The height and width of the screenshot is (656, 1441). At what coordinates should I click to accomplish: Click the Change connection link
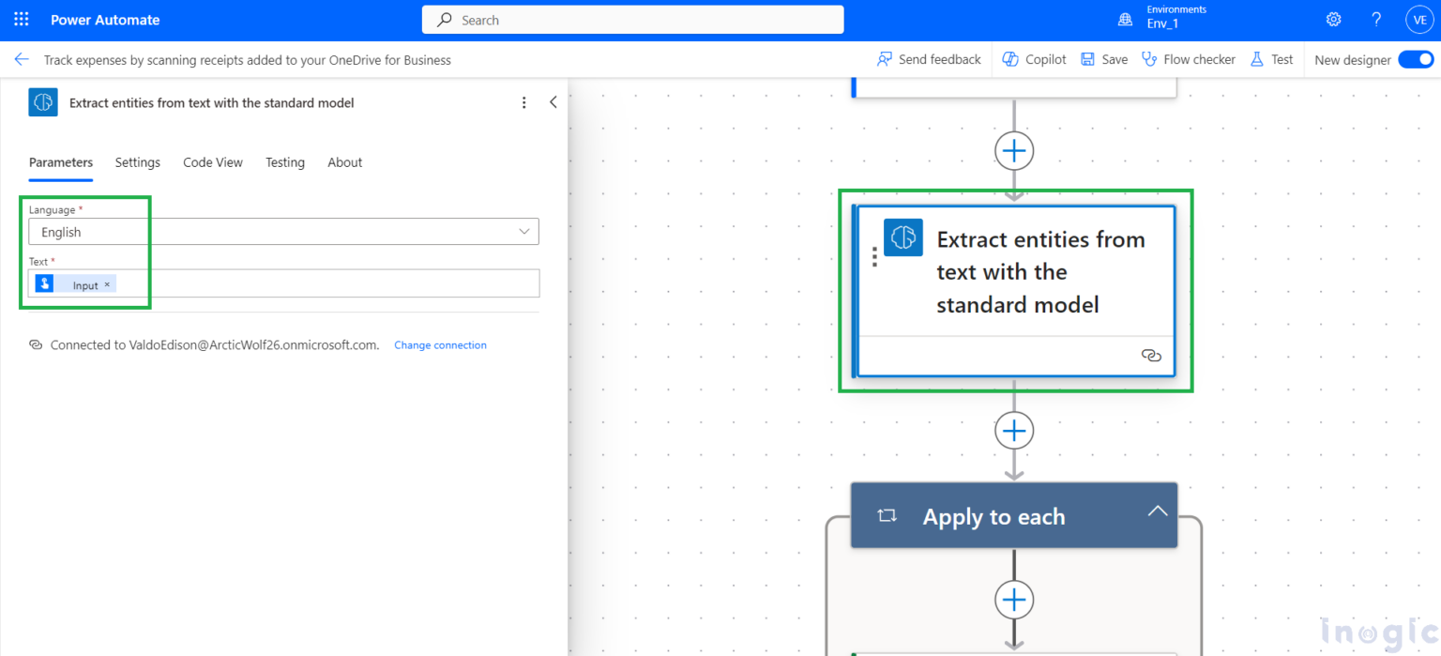pyautogui.click(x=440, y=344)
